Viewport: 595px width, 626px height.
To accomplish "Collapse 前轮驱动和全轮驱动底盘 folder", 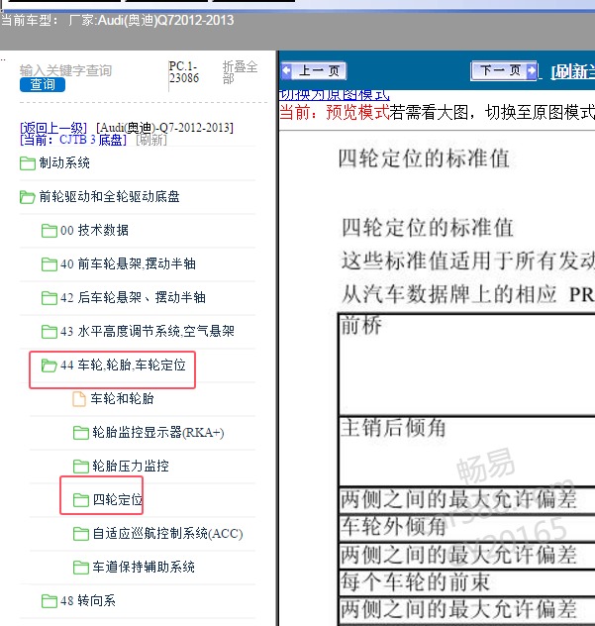I will coord(109,196).
